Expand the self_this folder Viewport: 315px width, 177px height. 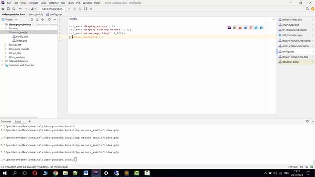(x=6, y=53)
